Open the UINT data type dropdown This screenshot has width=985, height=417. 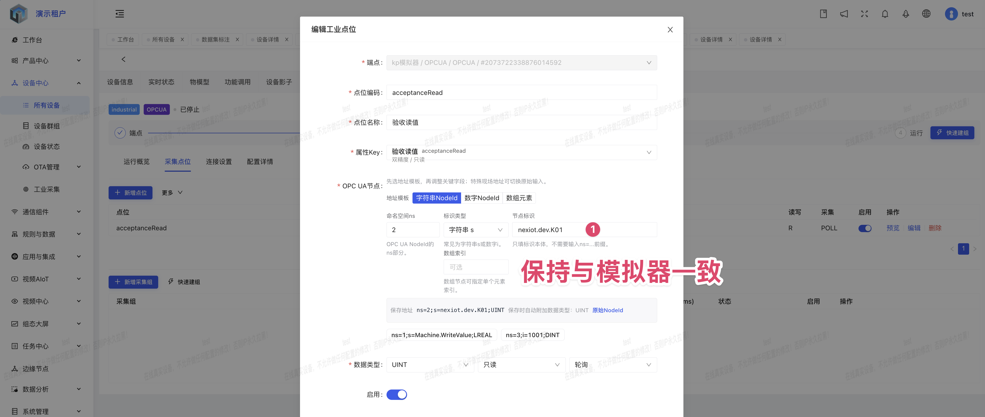click(430, 365)
